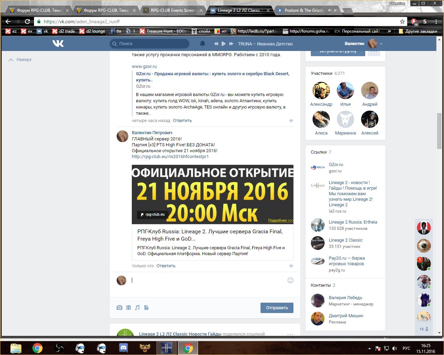Switch input language via РУС indicator
This screenshot has height=355, width=444.
click(x=406, y=348)
